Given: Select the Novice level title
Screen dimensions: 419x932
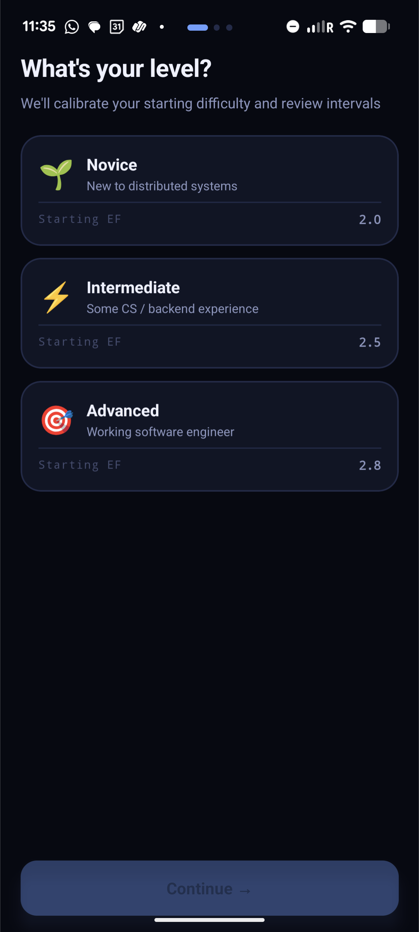Looking at the screenshot, I should [112, 165].
